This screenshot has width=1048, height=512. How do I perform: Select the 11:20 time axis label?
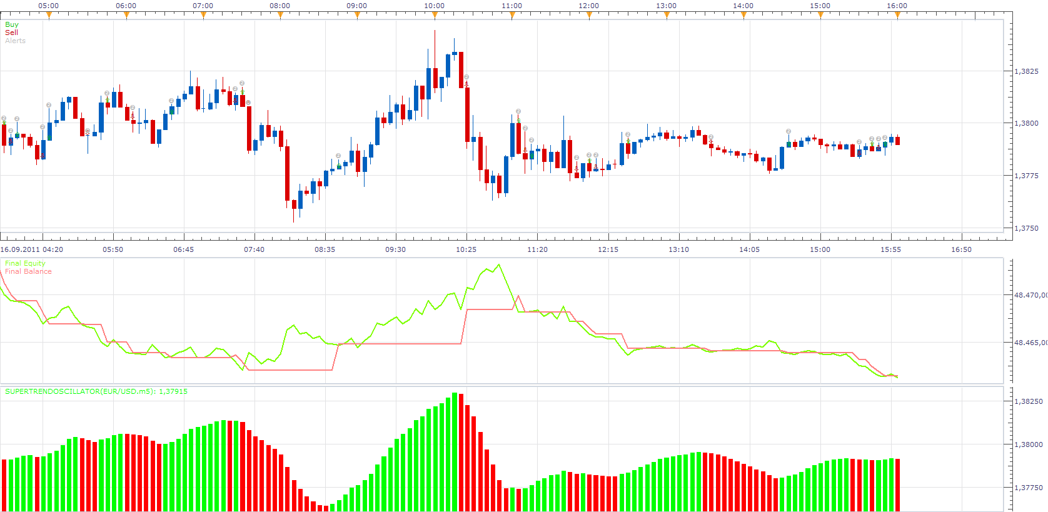[x=538, y=249]
